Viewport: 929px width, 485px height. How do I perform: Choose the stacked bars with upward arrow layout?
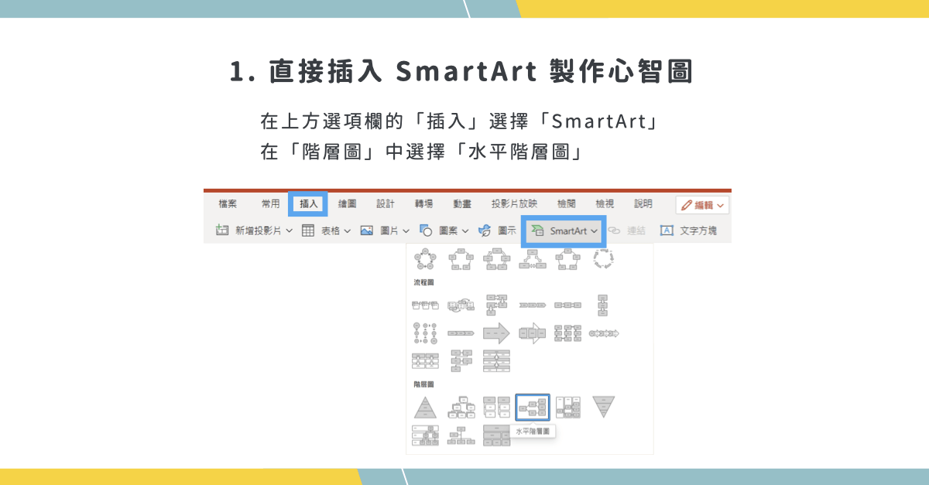496,360
